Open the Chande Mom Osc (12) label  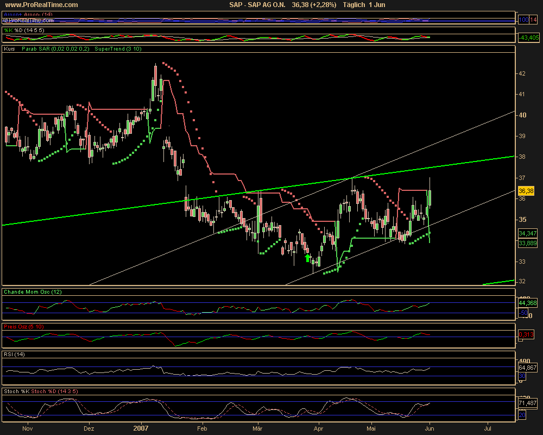coord(33,292)
